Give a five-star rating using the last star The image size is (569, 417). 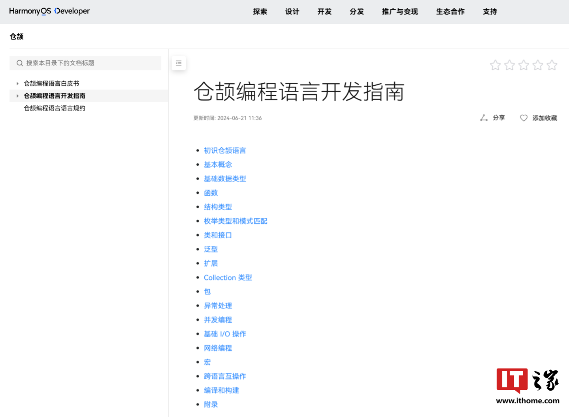point(552,65)
